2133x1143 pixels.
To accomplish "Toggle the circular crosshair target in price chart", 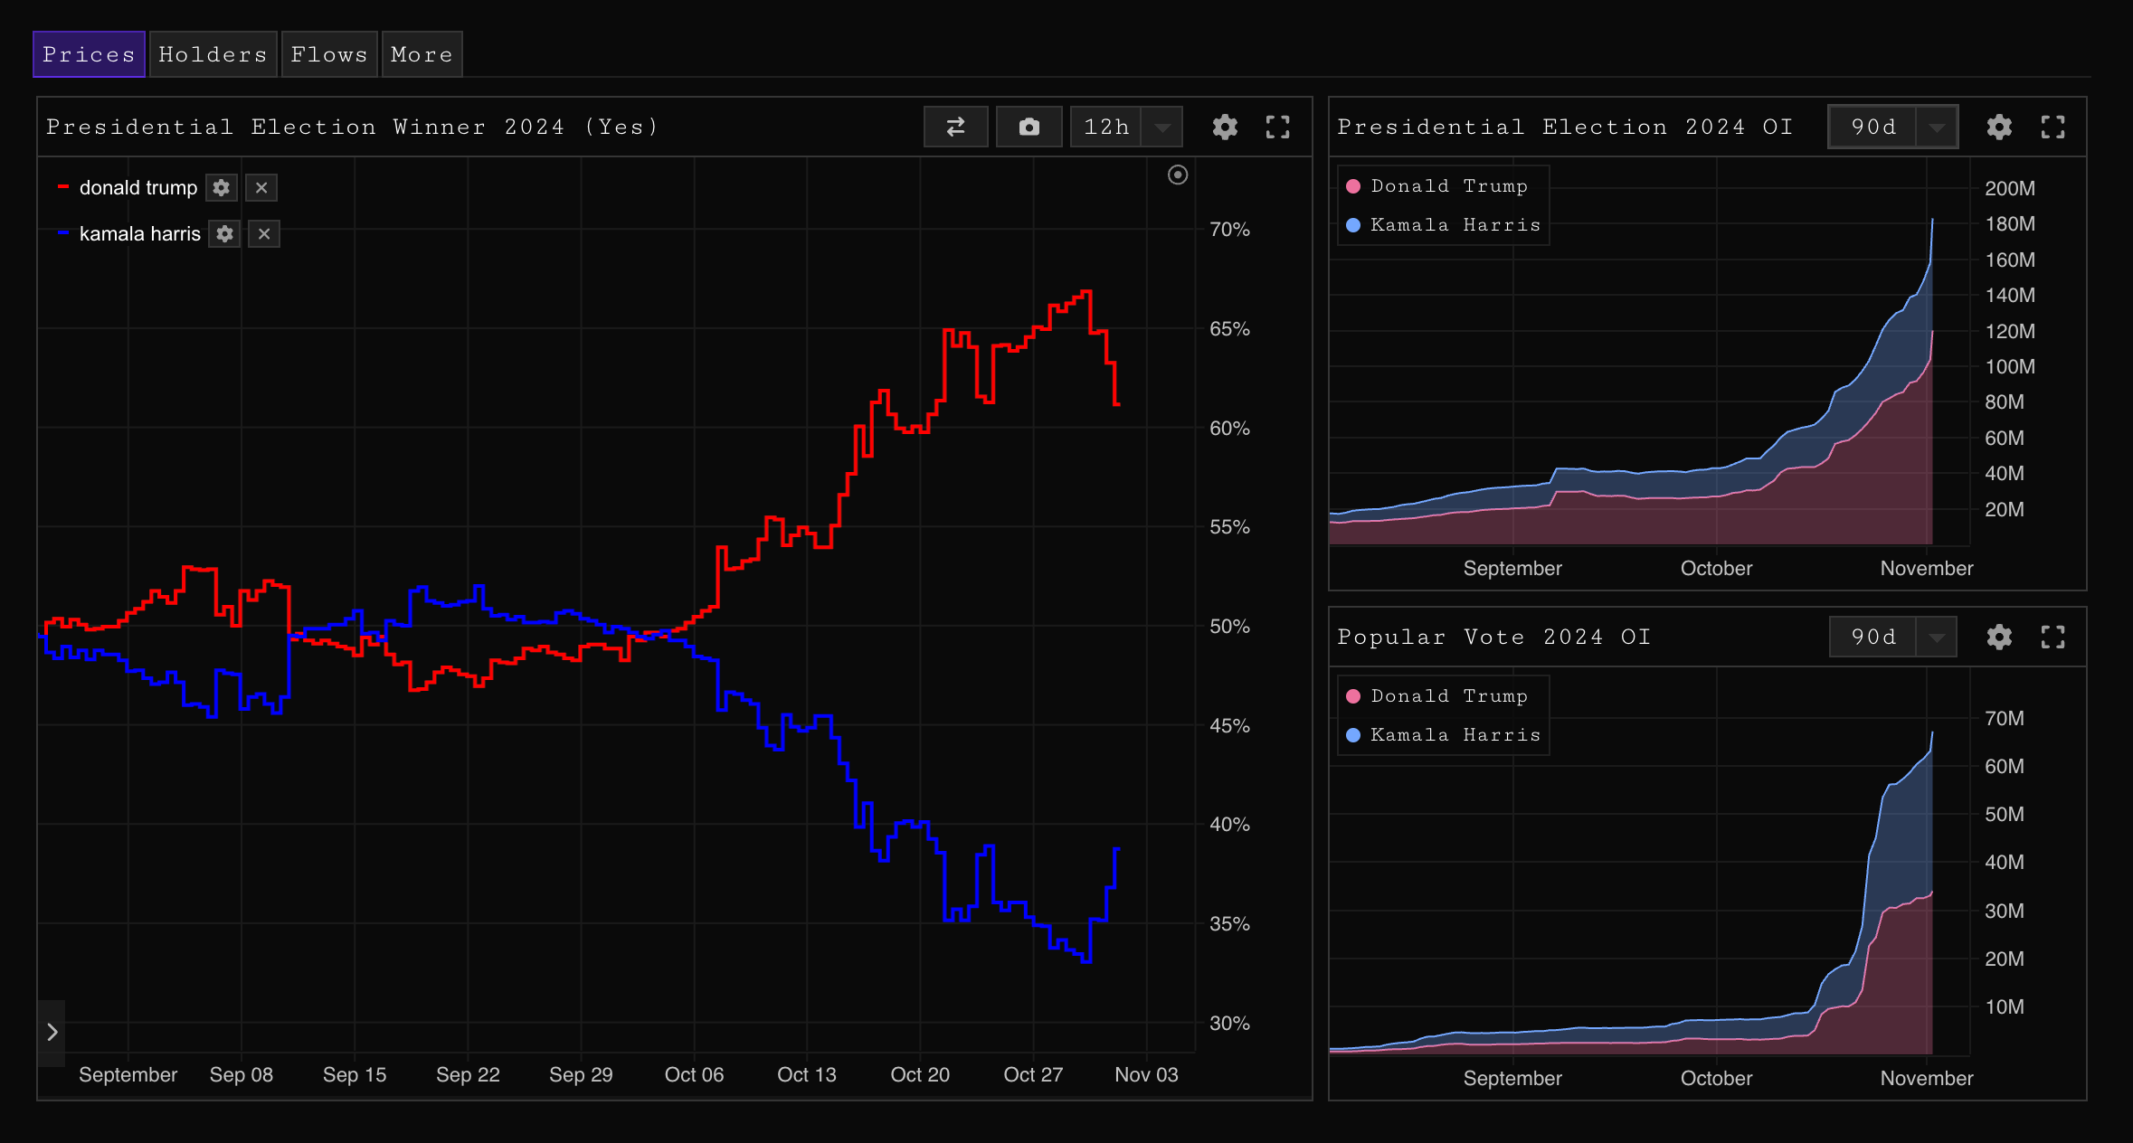I will point(1178,175).
